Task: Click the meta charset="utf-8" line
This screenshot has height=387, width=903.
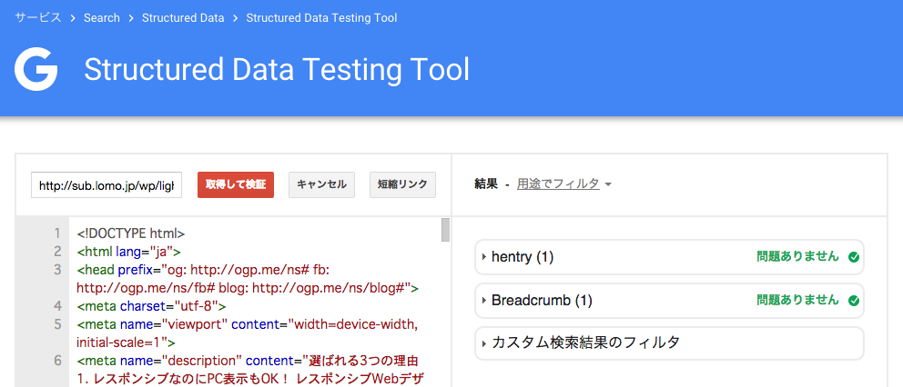Action: click(x=151, y=305)
